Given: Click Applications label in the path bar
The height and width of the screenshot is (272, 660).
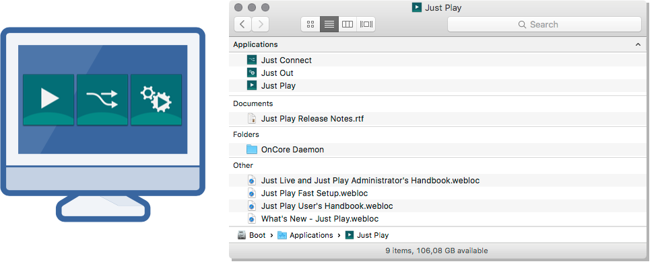Looking at the screenshot, I should pyautogui.click(x=311, y=235).
